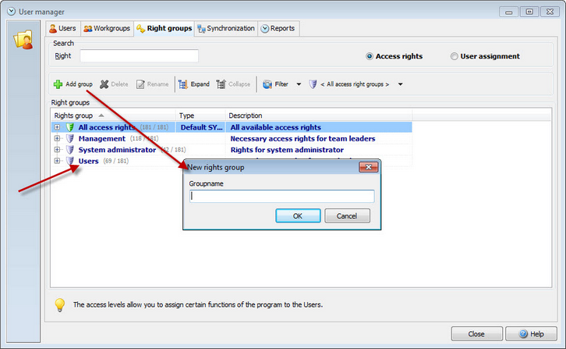Click the user folder icon in left sidebar
Image resolution: width=566 pixels, height=349 pixels.
coord(23,39)
